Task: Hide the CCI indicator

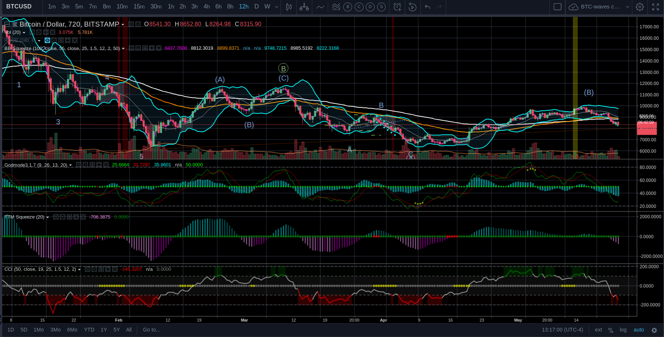Action: pos(87,269)
